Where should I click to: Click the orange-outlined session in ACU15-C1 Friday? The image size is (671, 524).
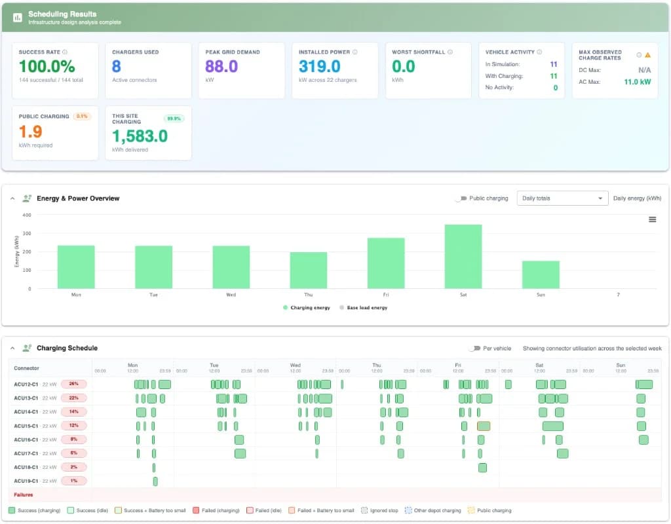(484, 426)
